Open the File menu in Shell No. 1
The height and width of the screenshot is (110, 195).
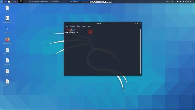click(x=67, y=26)
